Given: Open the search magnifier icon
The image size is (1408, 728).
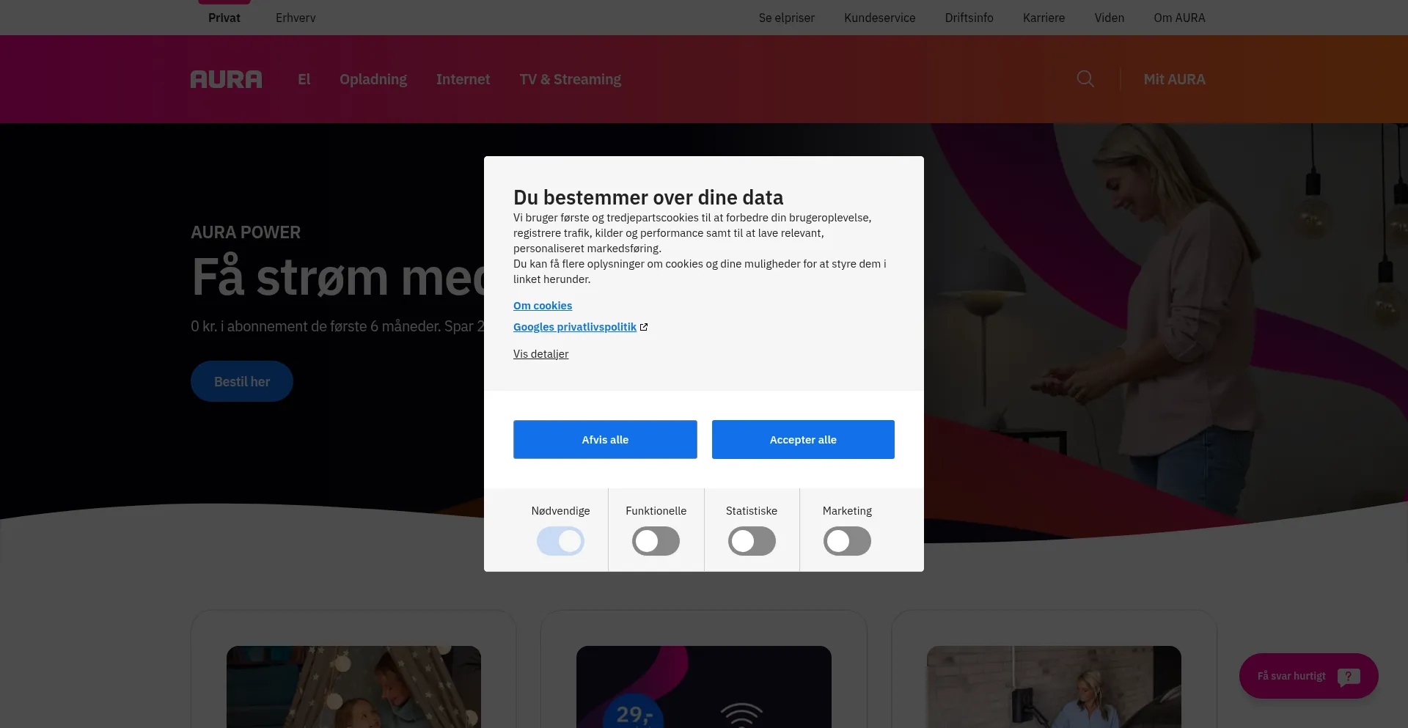Looking at the screenshot, I should click(1085, 79).
